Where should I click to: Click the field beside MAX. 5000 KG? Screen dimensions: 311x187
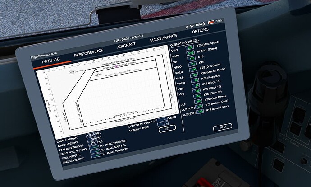click(95, 152)
